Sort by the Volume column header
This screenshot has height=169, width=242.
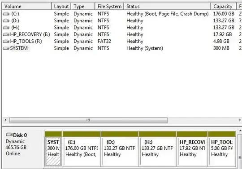pos(26,6)
